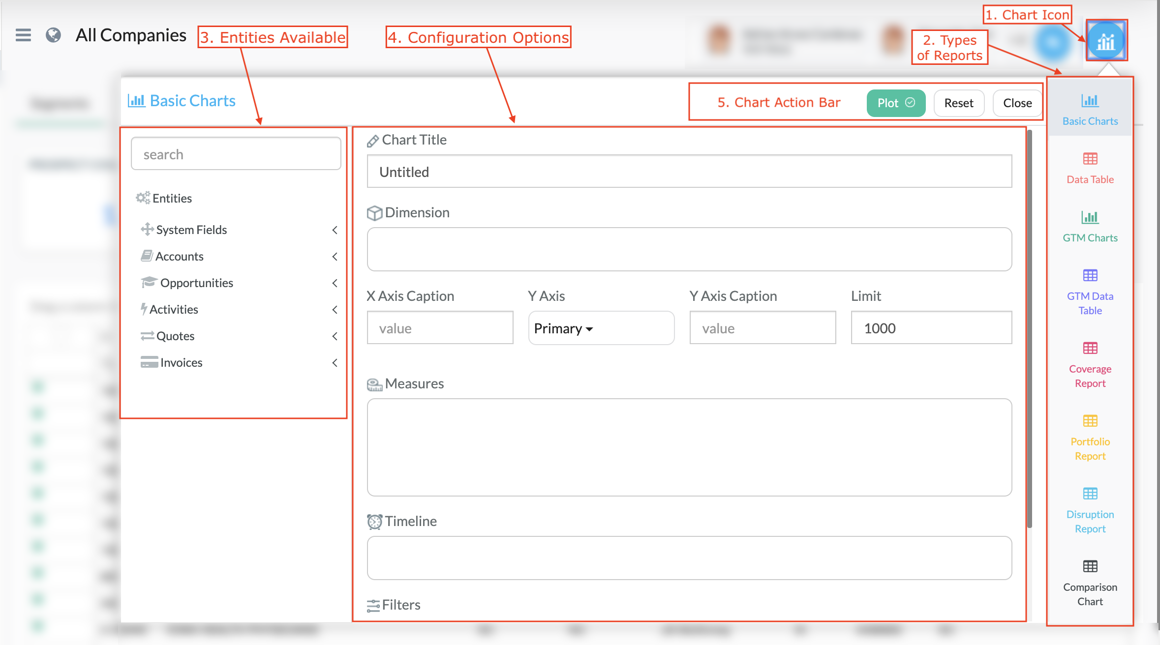
Task: Click the Reset button
Action: [959, 103]
